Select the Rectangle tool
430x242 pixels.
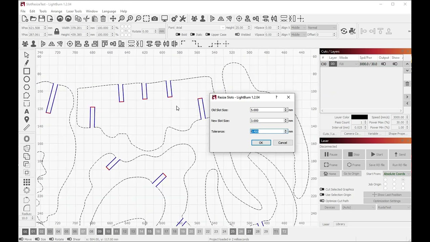[x=27, y=71]
